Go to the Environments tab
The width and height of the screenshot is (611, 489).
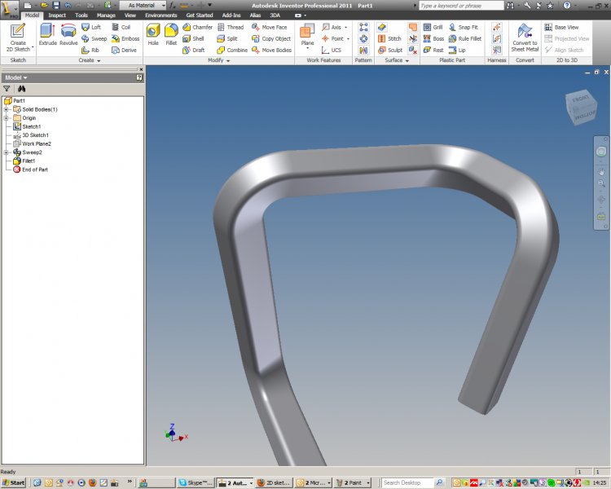click(161, 15)
